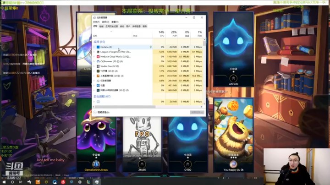This screenshot has width=330, height=185.
Task: Click the first background process icon
Action: point(98,102)
